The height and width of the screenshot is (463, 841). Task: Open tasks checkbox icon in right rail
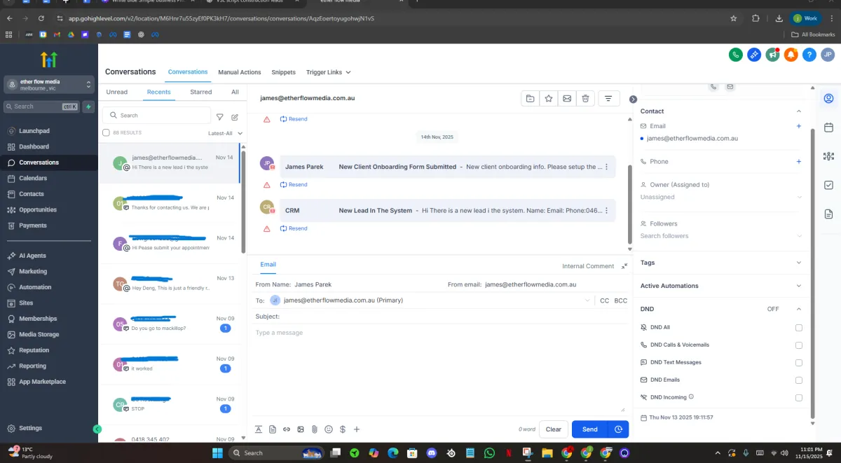coord(828,185)
